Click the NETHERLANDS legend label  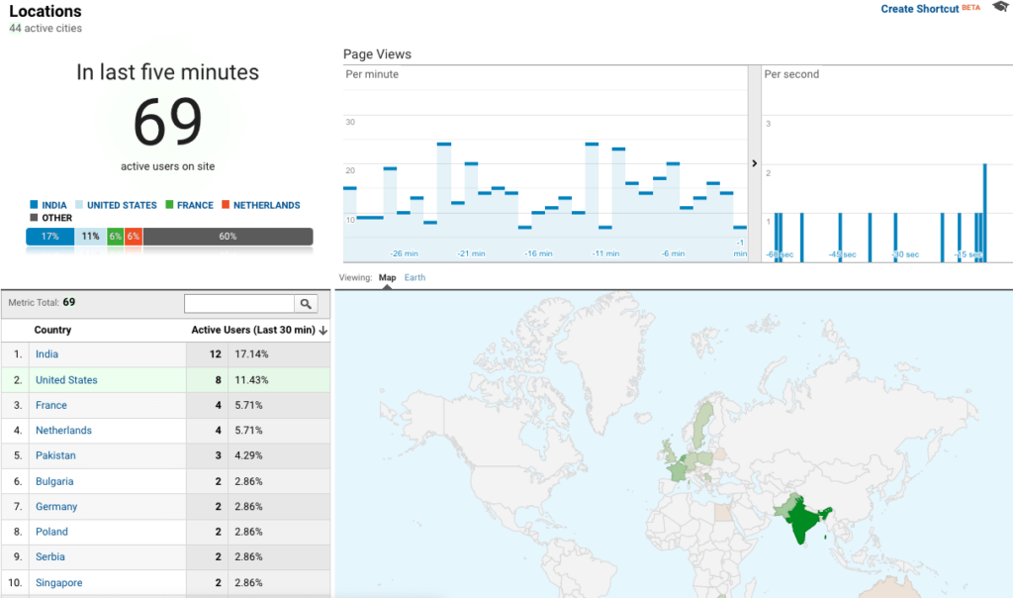(267, 205)
